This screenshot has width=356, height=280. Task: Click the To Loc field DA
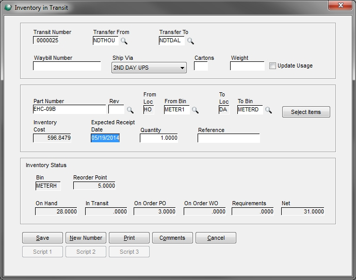click(x=224, y=110)
